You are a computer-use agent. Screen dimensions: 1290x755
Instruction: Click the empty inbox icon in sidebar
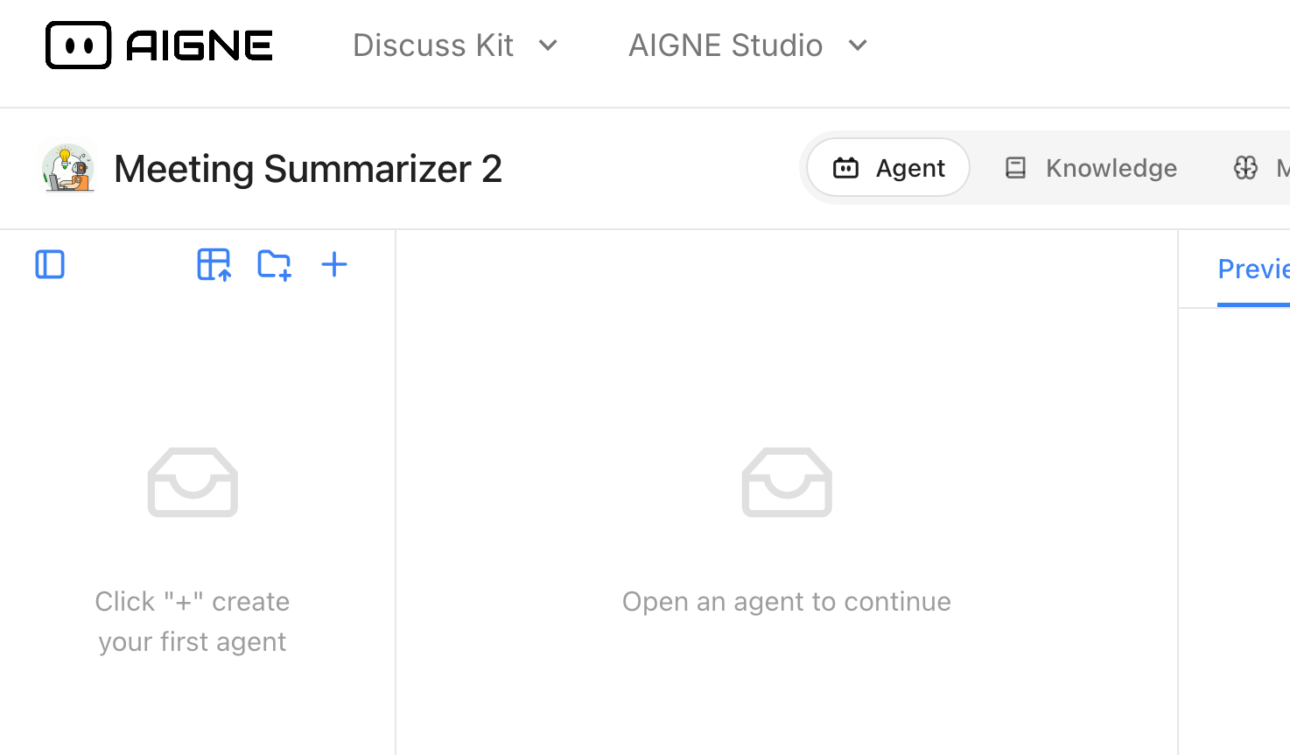(x=193, y=482)
